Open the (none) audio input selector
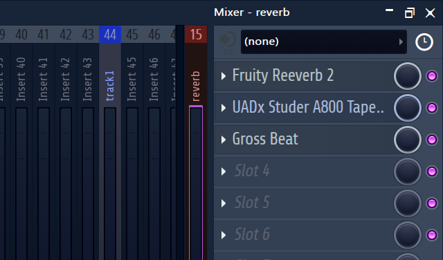Viewport: 443px width, 260px height. click(x=324, y=41)
